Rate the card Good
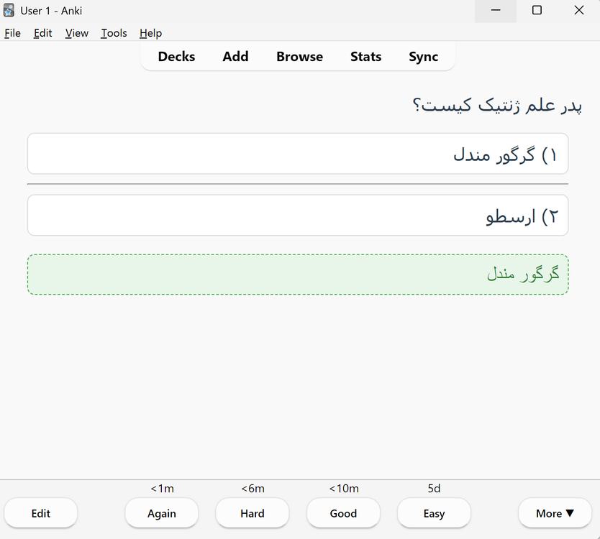 pyautogui.click(x=343, y=513)
